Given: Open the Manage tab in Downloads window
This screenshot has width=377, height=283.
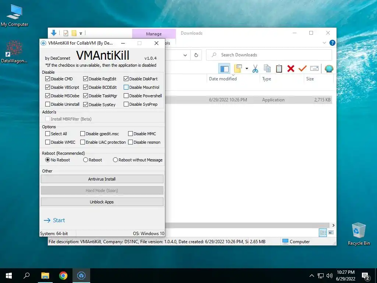Looking at the screenshot, I should click(154, 34).
